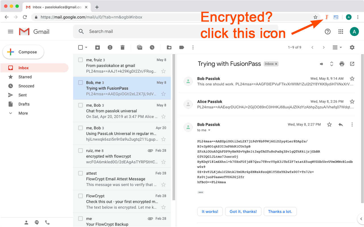
Task: Snooze the conversation using the clock icon
Action: tap(152, 47)
